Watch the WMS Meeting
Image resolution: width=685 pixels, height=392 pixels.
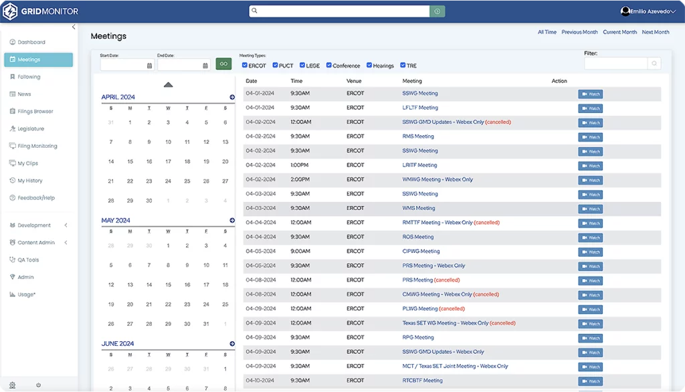pos(590,209)
